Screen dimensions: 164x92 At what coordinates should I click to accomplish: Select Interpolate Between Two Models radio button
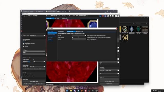tap(24, 43)
